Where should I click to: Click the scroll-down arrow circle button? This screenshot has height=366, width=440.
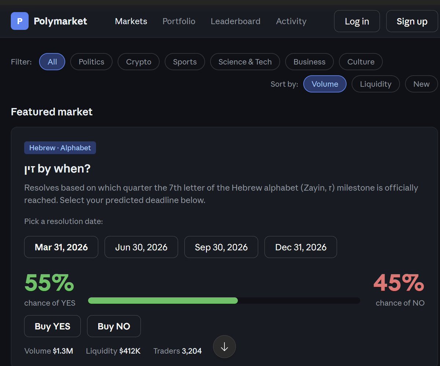click(x=224, y=347)
